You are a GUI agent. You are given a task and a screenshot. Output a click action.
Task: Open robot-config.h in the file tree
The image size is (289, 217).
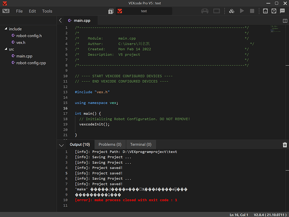tap(29, 36)
